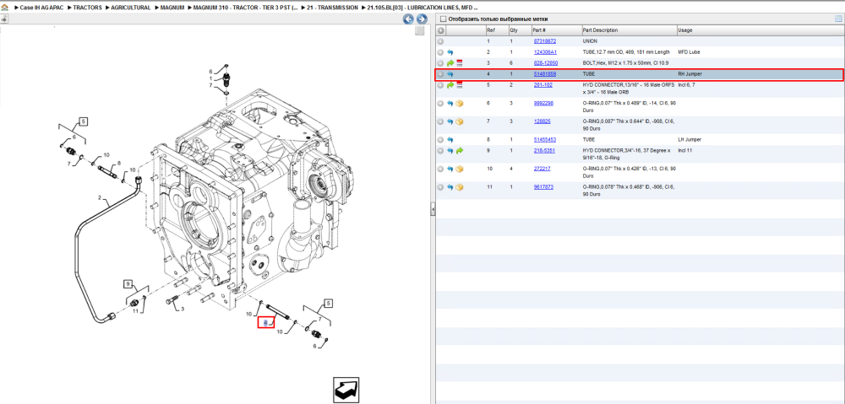Click blue arrow icon in row 51455453

pos(450,140)
